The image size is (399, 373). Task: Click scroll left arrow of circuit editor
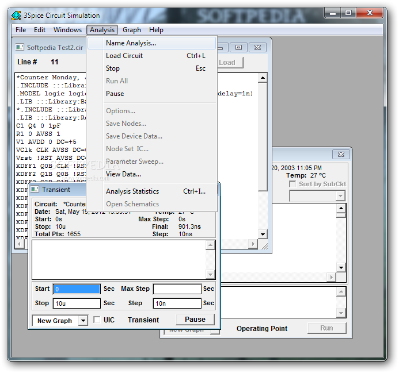click(20, 244)
